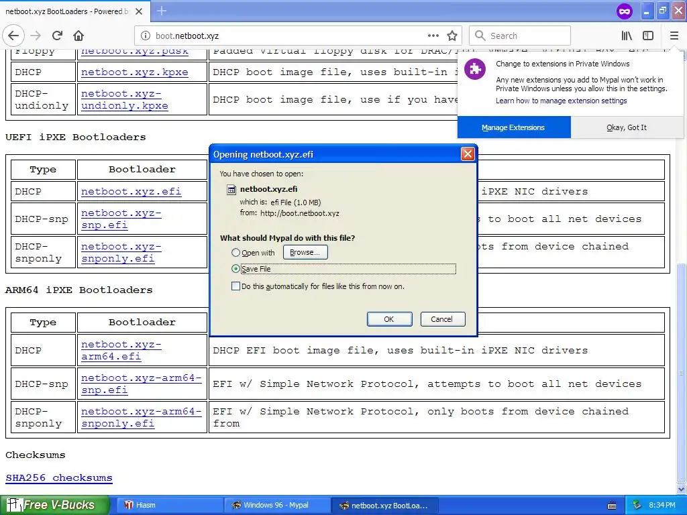The width and height of the screenshot is (687, 515).
Task: Open the netboot.xyz-arm64-snponly.efi link
Action: (142, 417)
